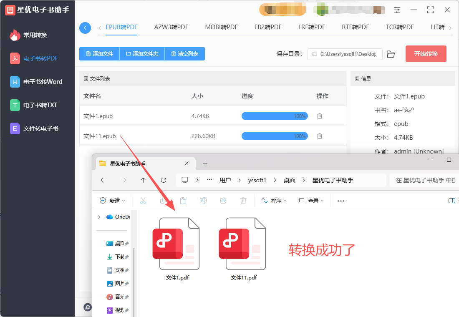
Task: Click the This PC monitor icon in address bar
Action: pos(185,180)
